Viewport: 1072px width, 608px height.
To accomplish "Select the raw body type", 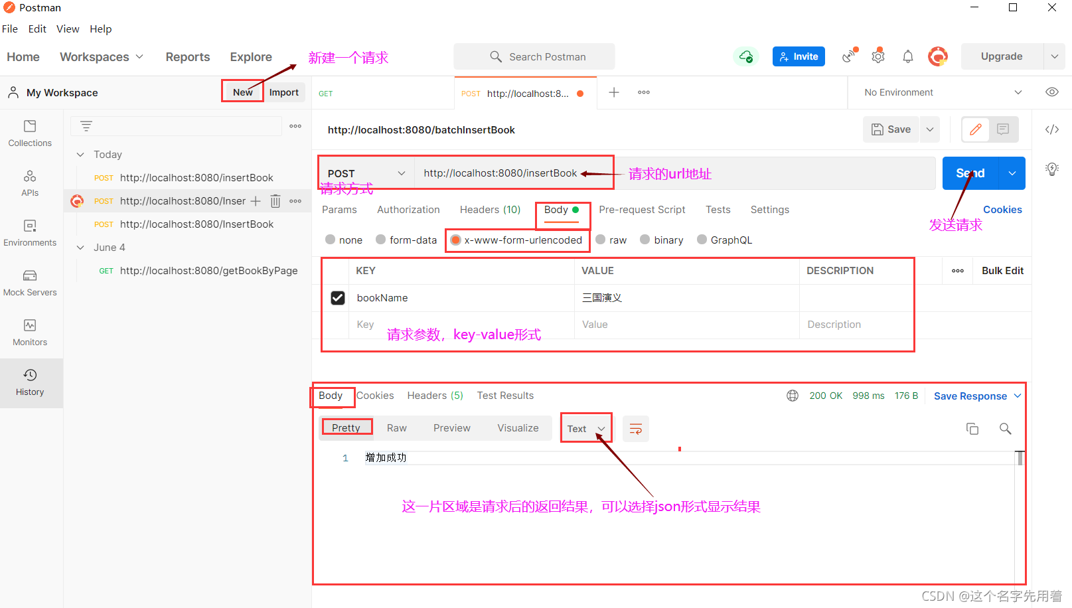I will pyautogui.click(x=601, y=240).
